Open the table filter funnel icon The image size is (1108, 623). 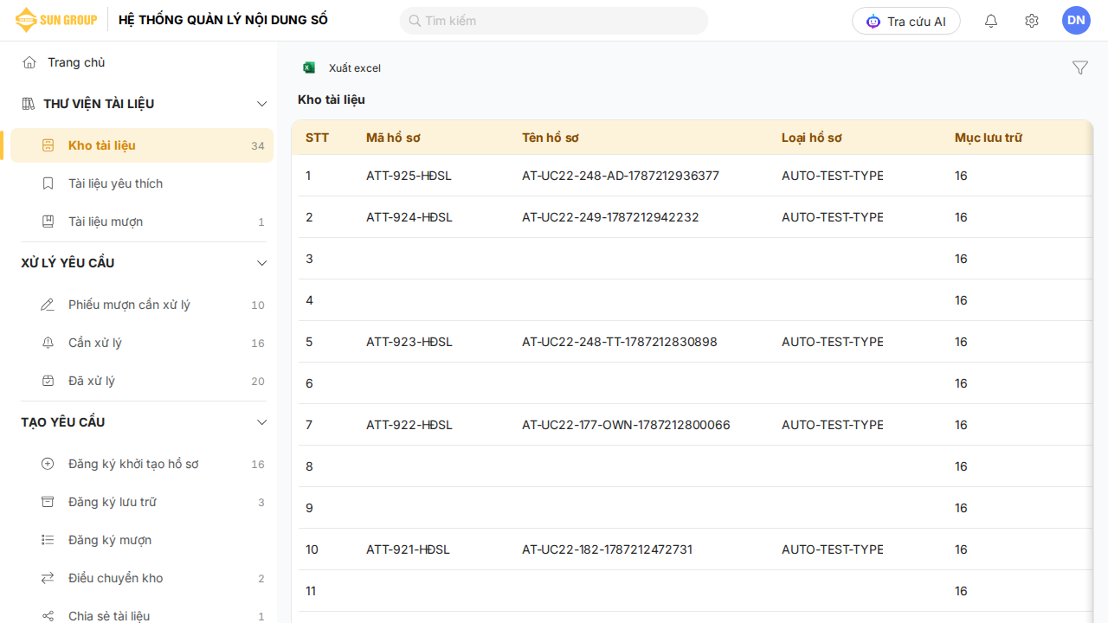(x=1080, y=67)
